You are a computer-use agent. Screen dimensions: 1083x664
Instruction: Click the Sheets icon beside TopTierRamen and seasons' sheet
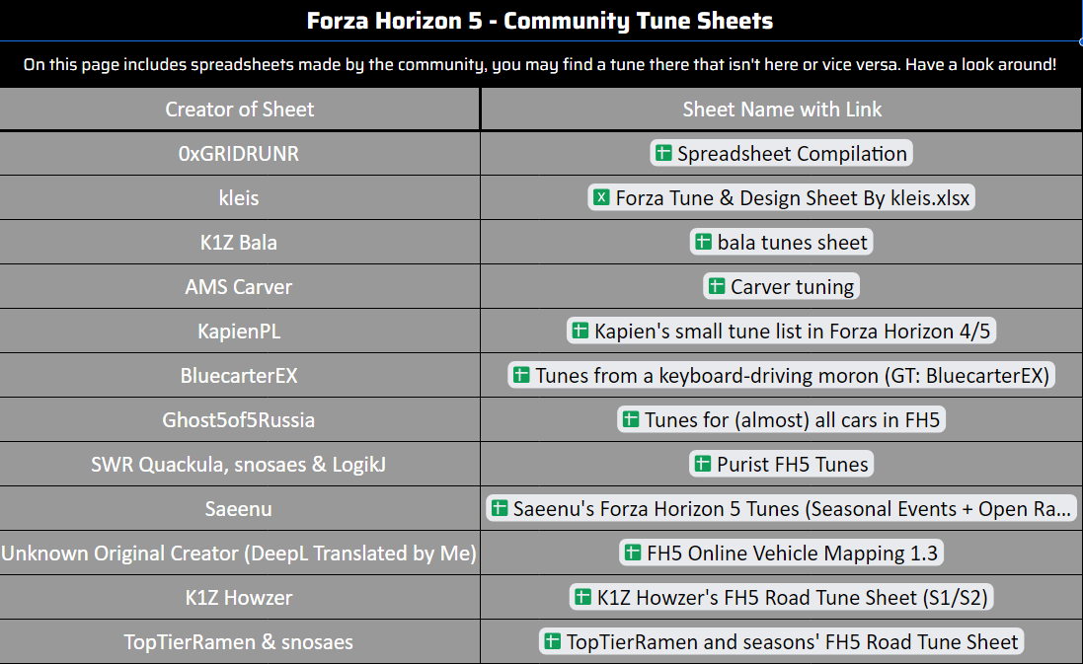pyautogui.click(x=553, y=641)
